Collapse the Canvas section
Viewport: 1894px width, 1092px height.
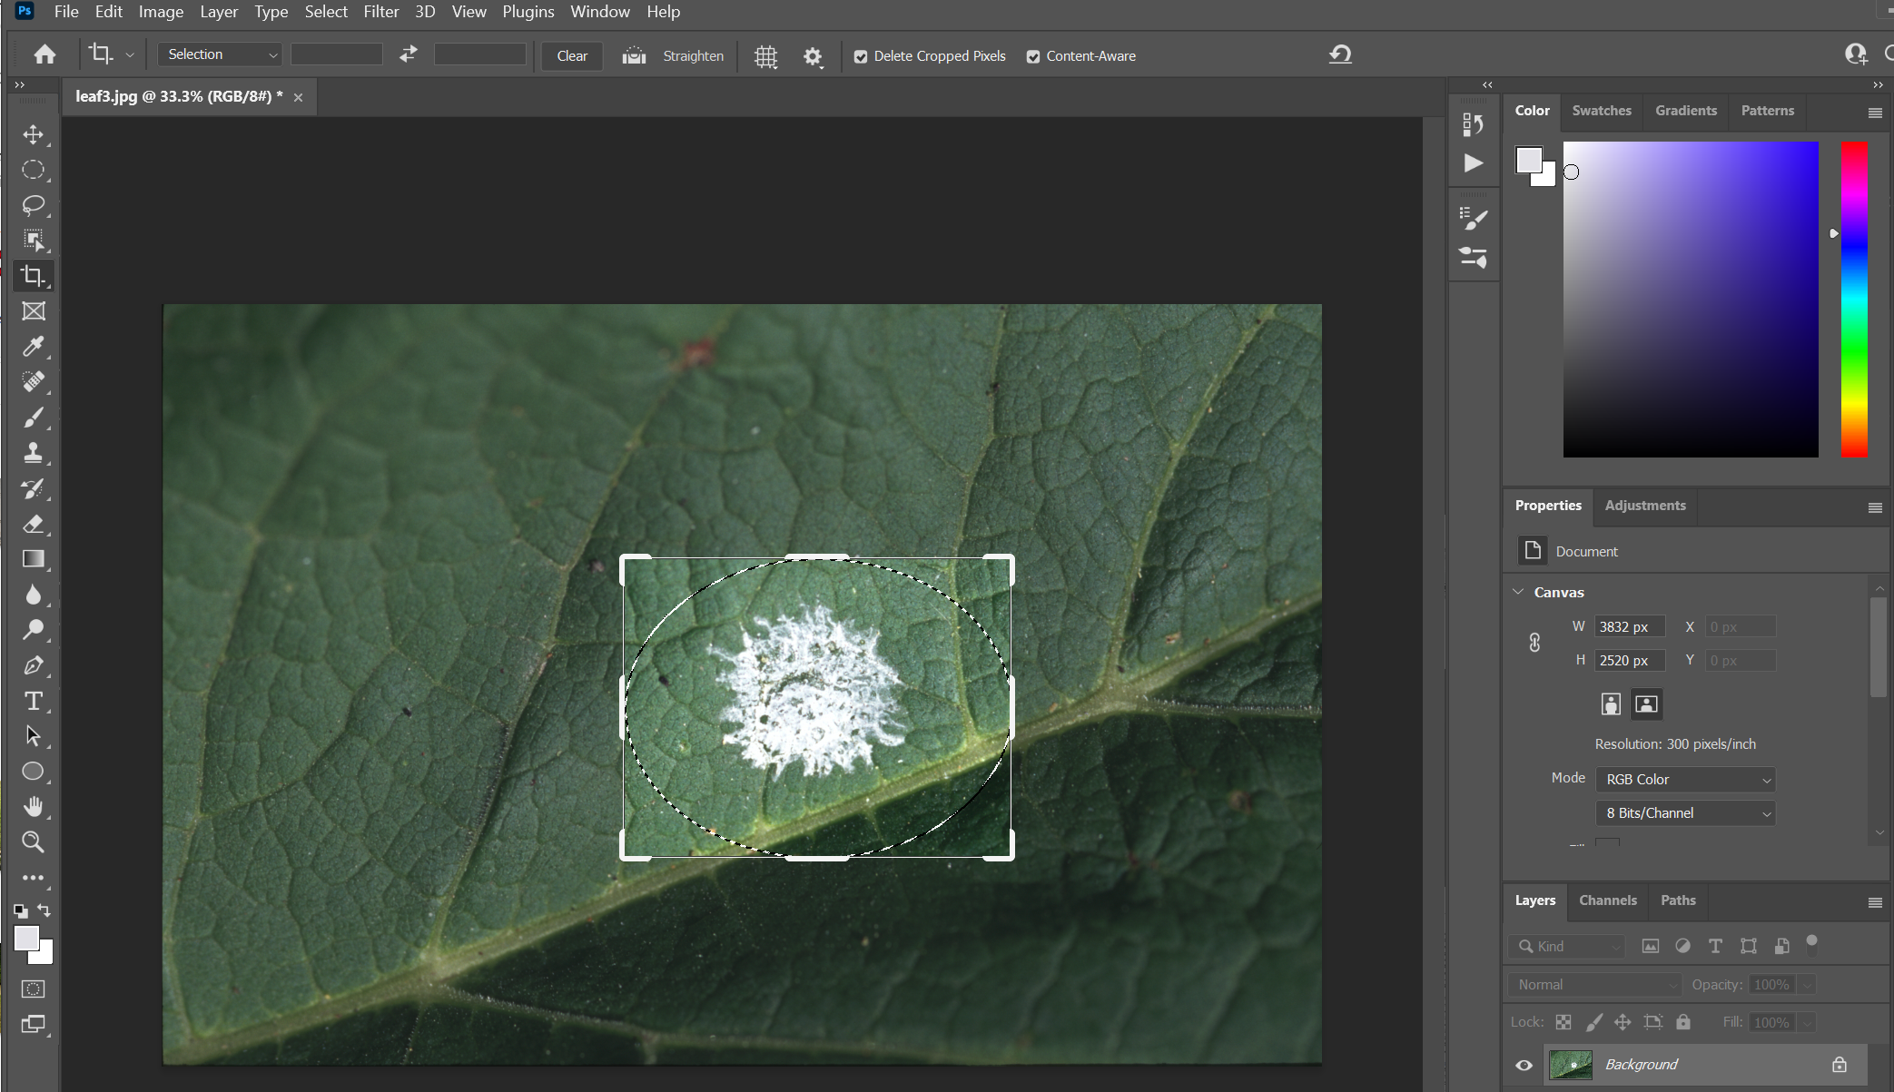click(1518, 592)
